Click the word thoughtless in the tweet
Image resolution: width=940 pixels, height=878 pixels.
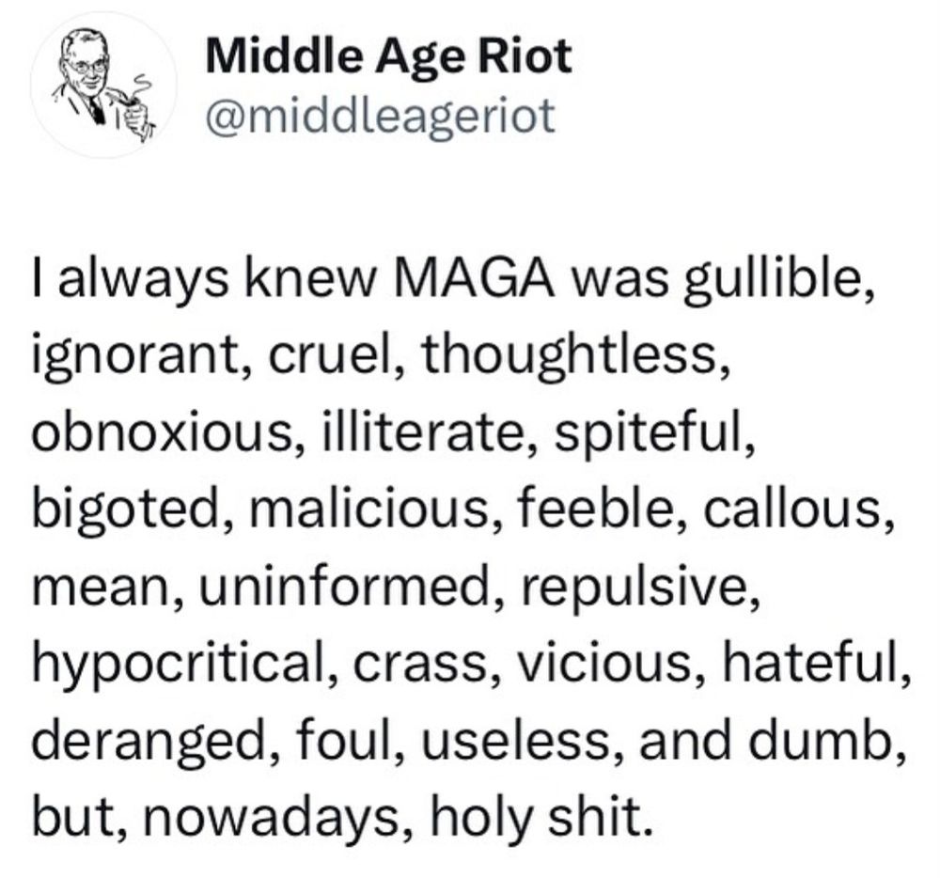coord(569,356)
